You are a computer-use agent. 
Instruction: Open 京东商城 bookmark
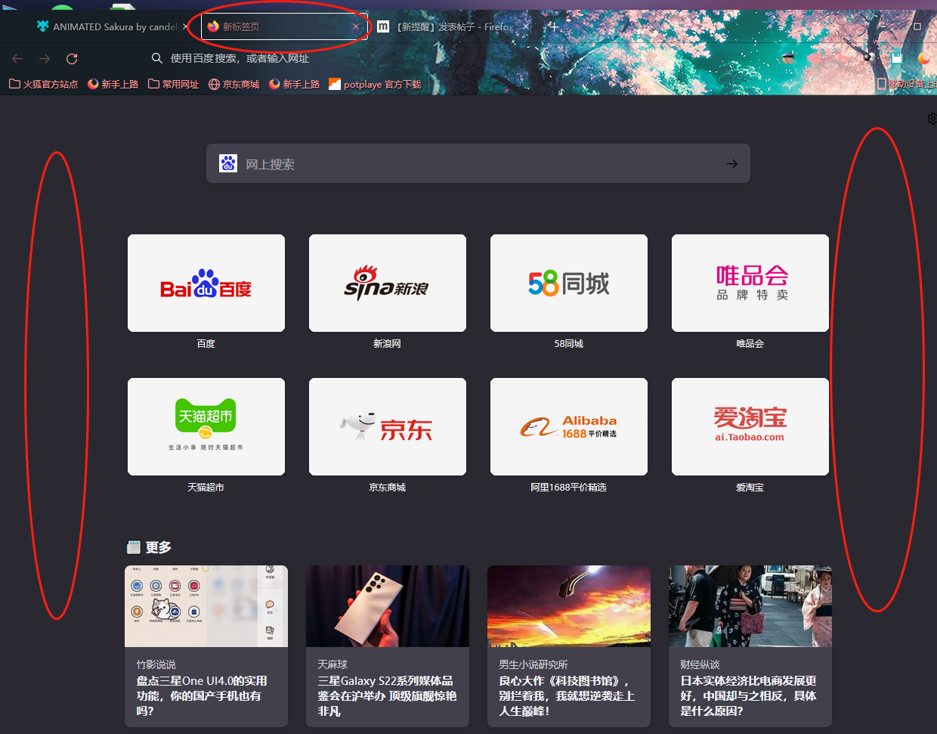point(234,84)
